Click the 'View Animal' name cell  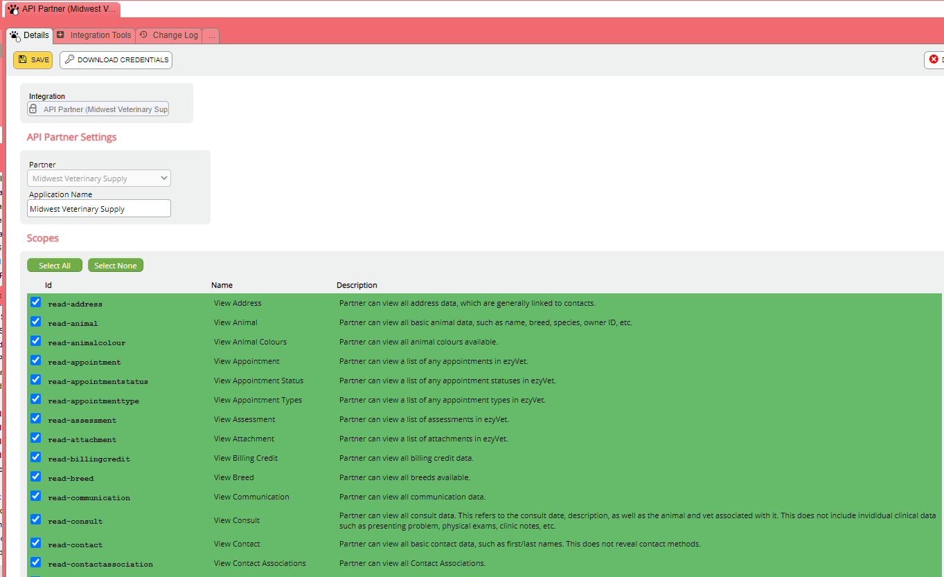coord(235,322)
